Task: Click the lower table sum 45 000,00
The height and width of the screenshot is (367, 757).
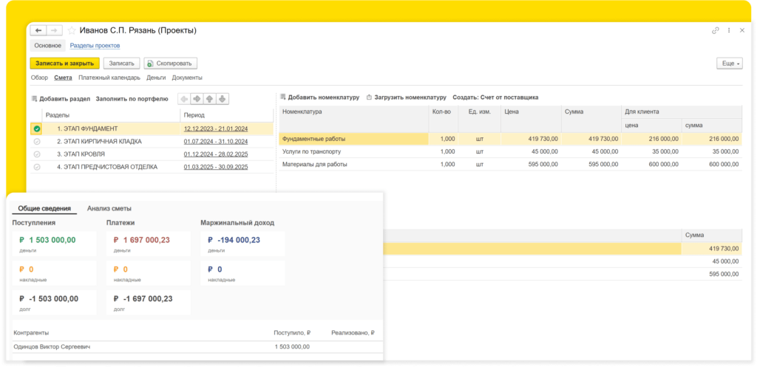Action: pyautogui.click(x=712, y=261)
